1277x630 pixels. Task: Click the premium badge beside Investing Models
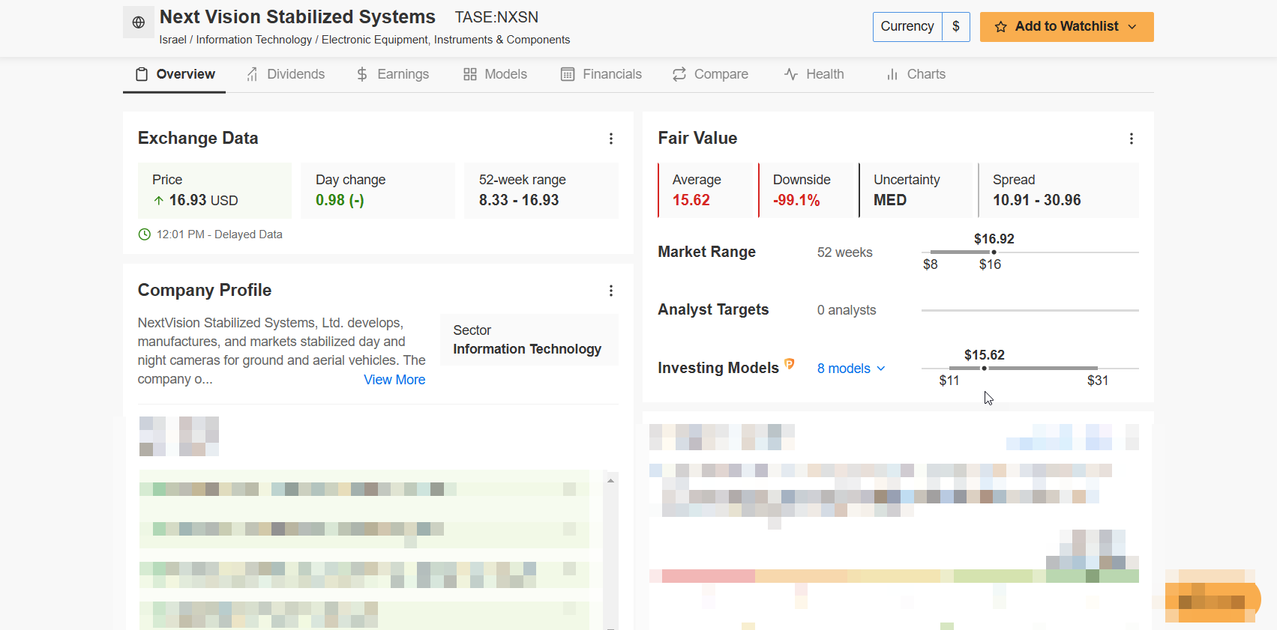click(x=789, y=363)
